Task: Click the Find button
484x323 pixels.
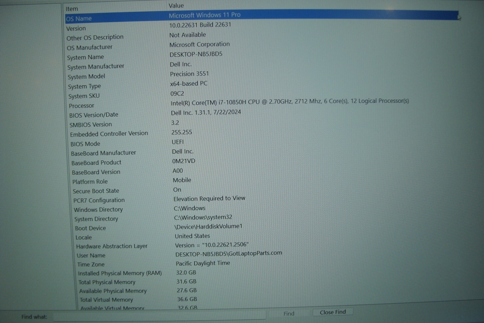Action: [x=289, y=314]
